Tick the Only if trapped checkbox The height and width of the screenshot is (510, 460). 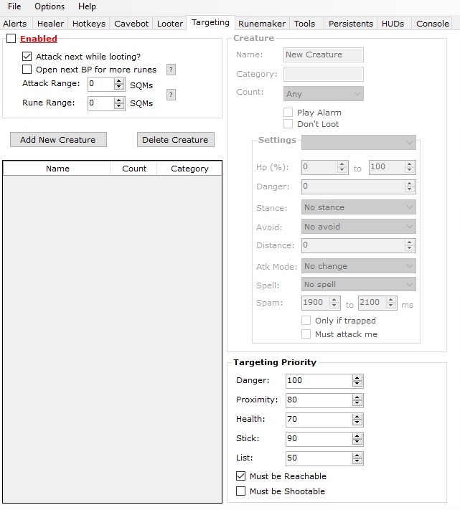pos(306,321)
